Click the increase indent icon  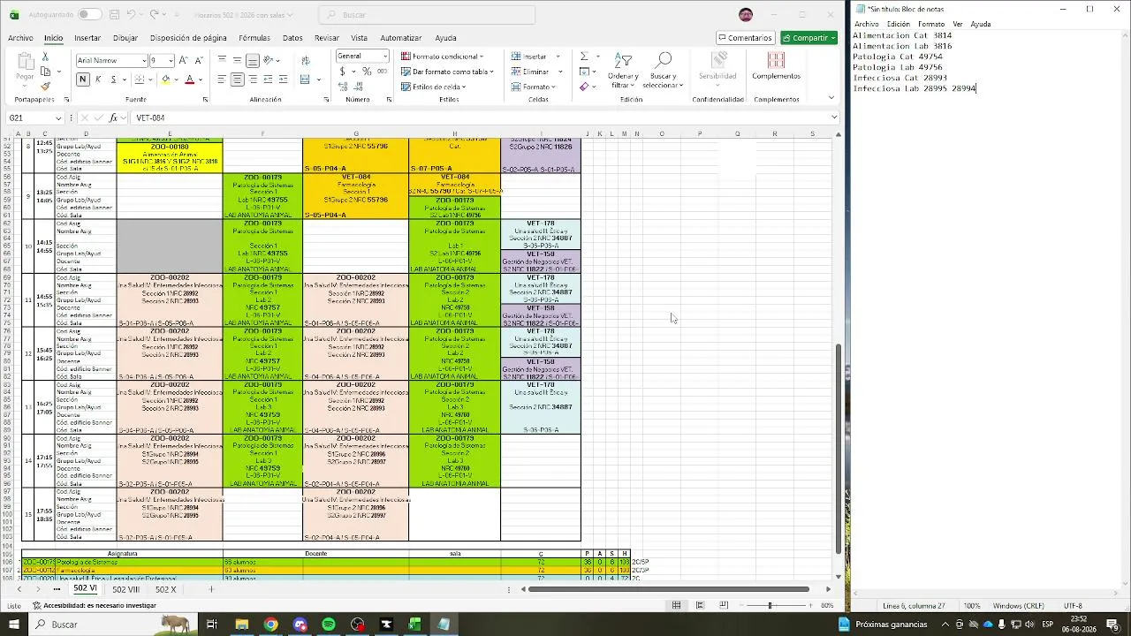point(284,79)
